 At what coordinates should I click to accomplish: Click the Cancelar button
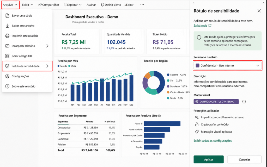tap(244, 159)
